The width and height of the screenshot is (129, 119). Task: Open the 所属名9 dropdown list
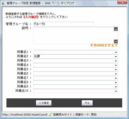[x=75, y=87]
